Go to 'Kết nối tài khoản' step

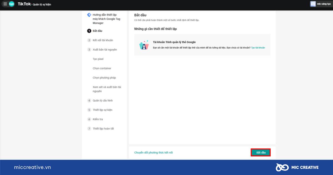103,40
